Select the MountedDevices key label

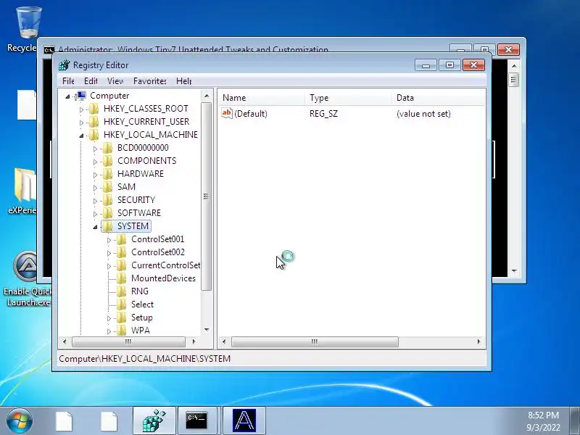tap(163, 278)
